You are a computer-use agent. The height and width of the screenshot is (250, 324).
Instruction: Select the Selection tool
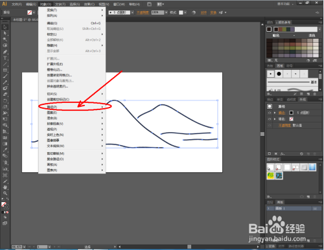[5, 27]
